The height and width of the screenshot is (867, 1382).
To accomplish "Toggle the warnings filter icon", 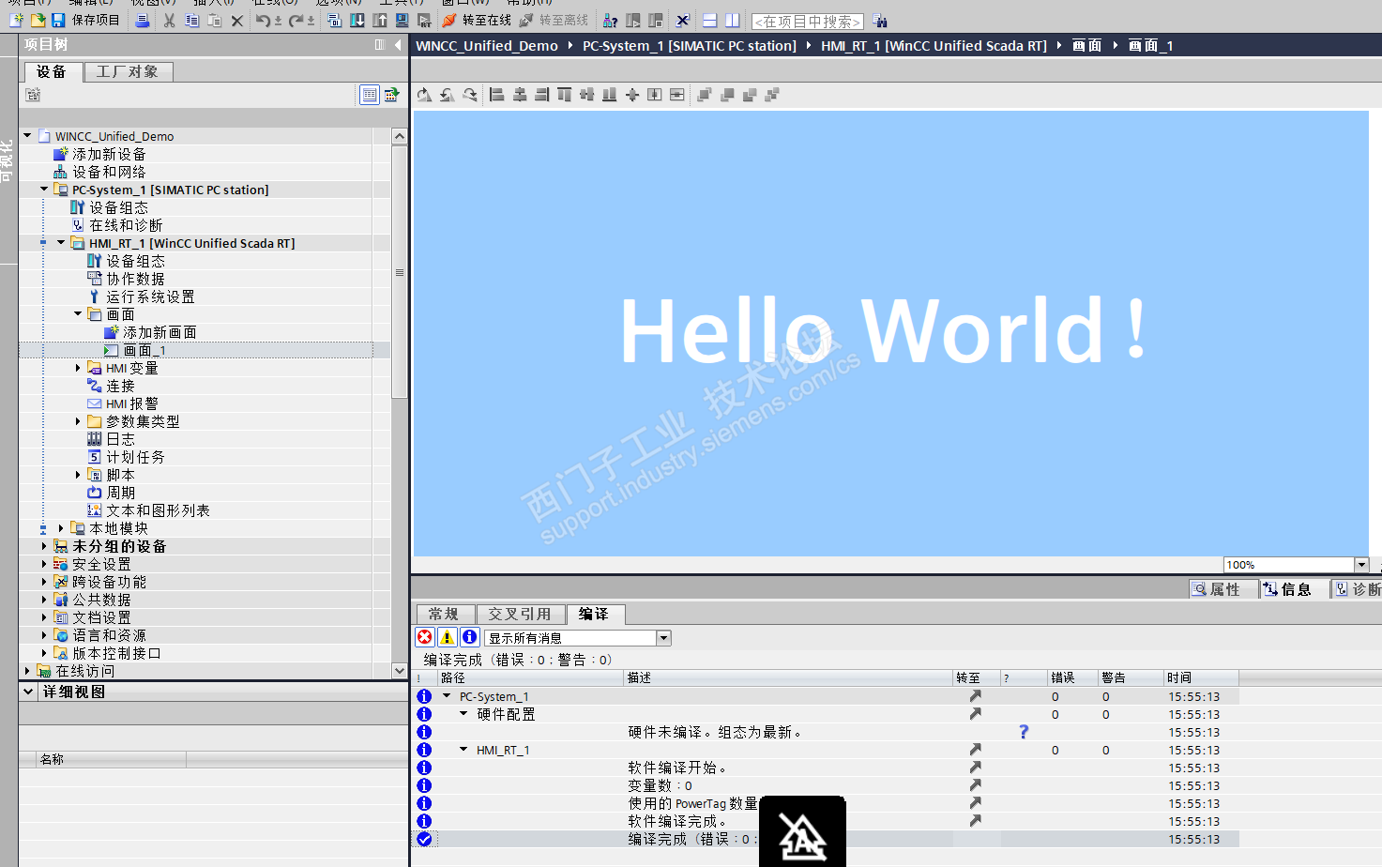I will click(x=448, y=638).
